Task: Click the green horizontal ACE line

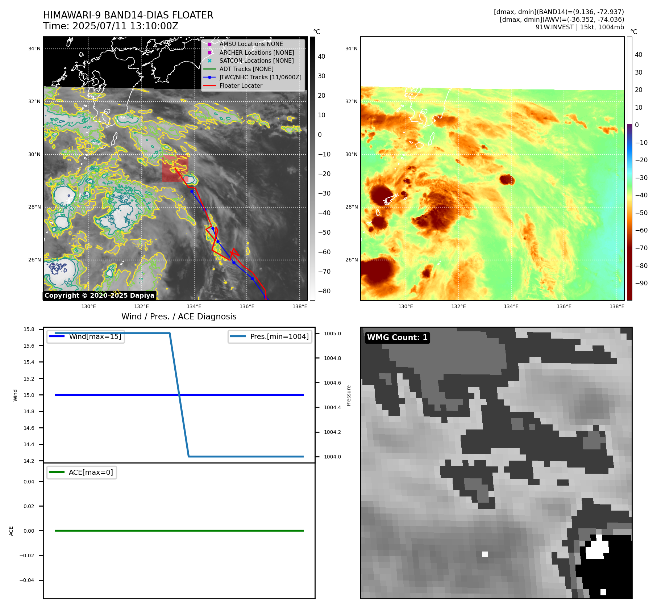Action: [x=179, y=531]
